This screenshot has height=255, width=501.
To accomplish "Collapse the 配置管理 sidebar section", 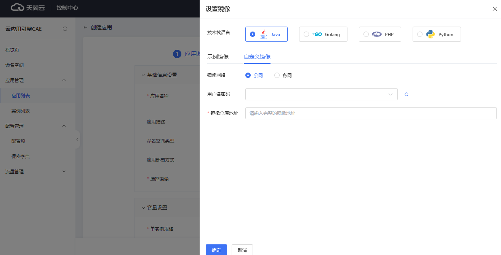I will [x=64, y=126].
